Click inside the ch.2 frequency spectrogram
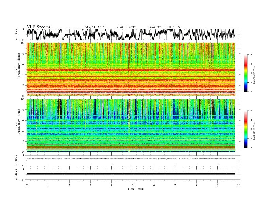The height and width of the screenshot is (208, 269). [x=131, y=125]
